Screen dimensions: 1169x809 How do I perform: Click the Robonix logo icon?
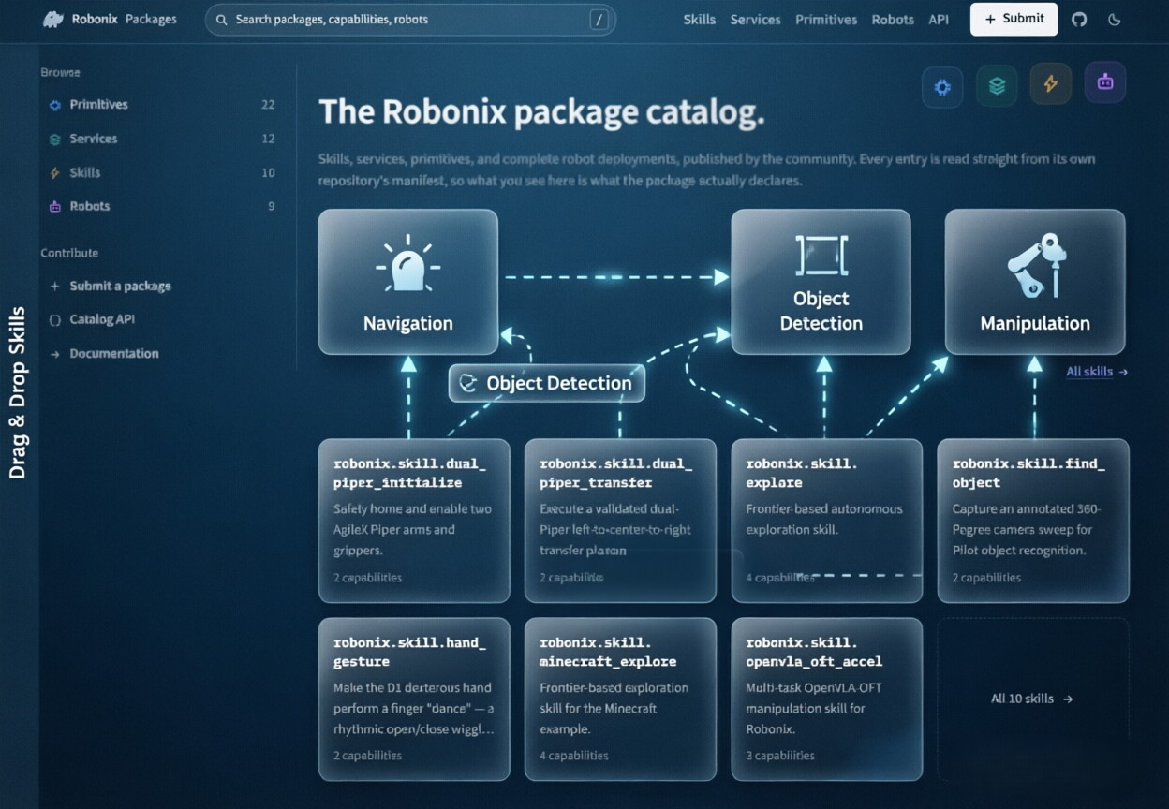coord(53,19)
